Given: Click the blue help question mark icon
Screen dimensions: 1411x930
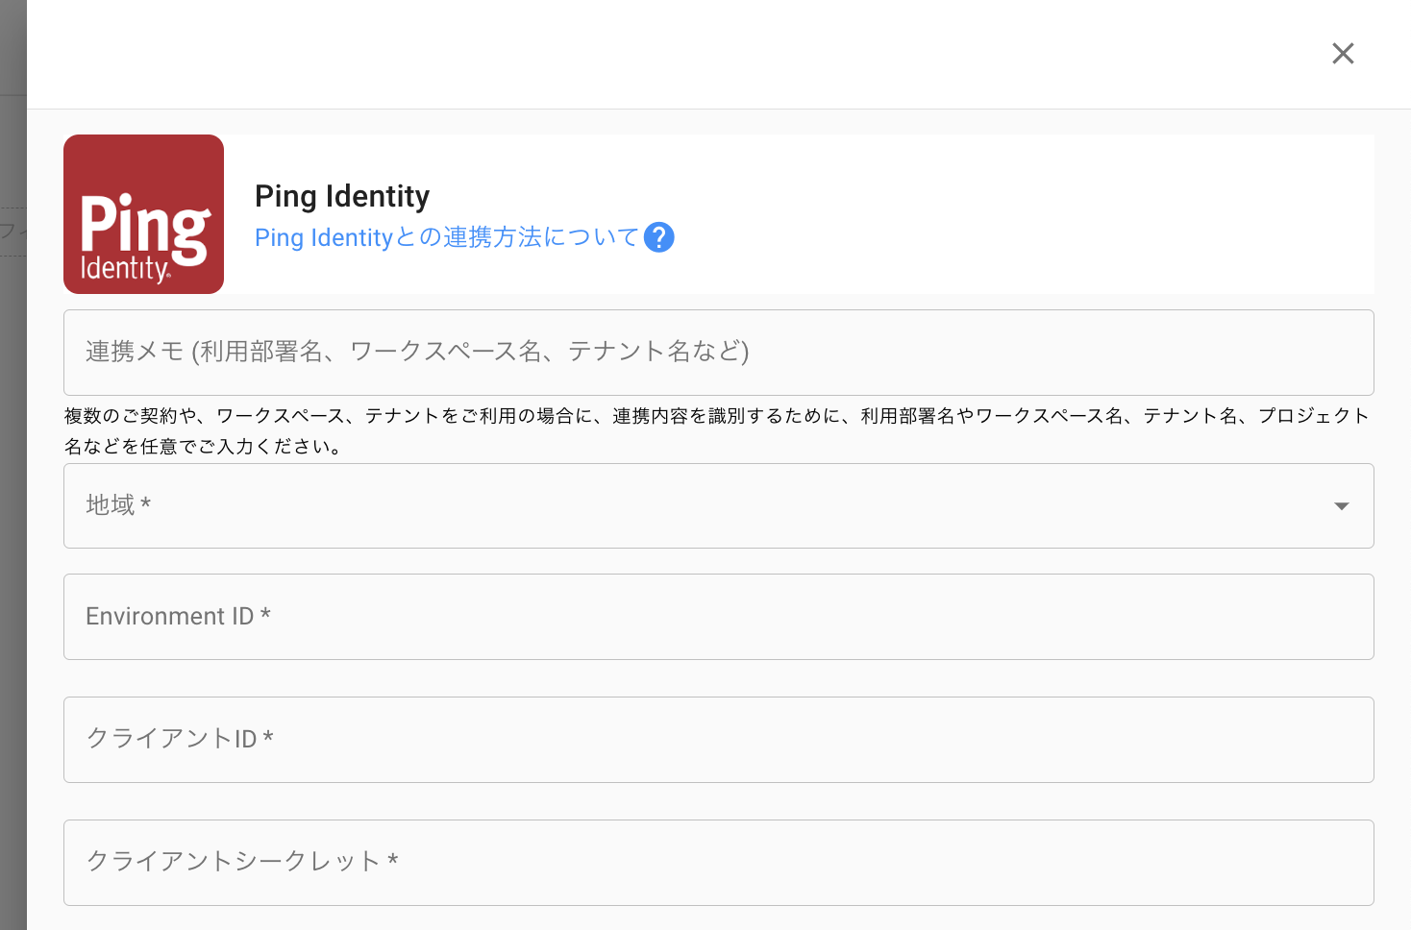Looking at the screenshot, I should point(658,237).
